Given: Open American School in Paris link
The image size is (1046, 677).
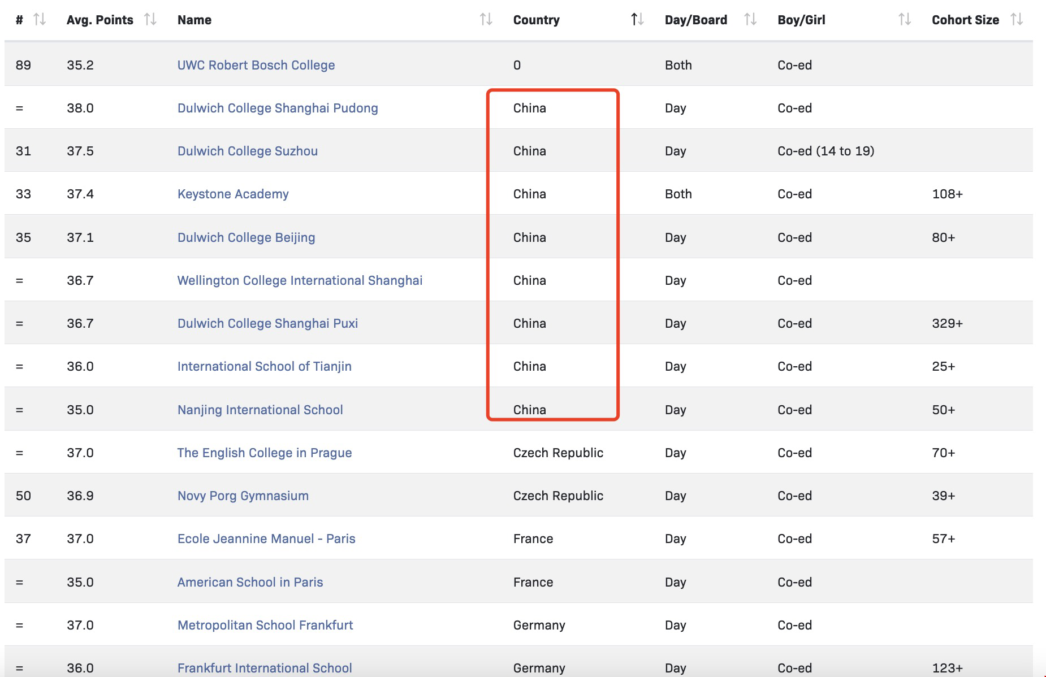Looking at the screenshot, I should [250, 582].
